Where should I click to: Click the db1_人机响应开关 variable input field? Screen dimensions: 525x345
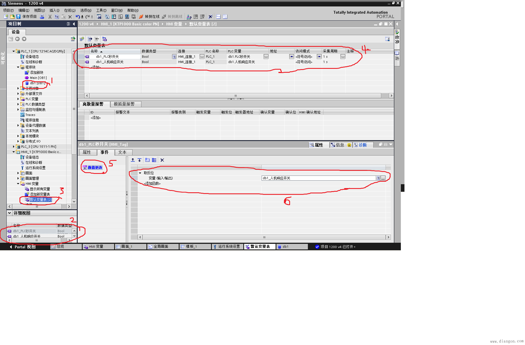pyautogui.click(x=318, y=178)
